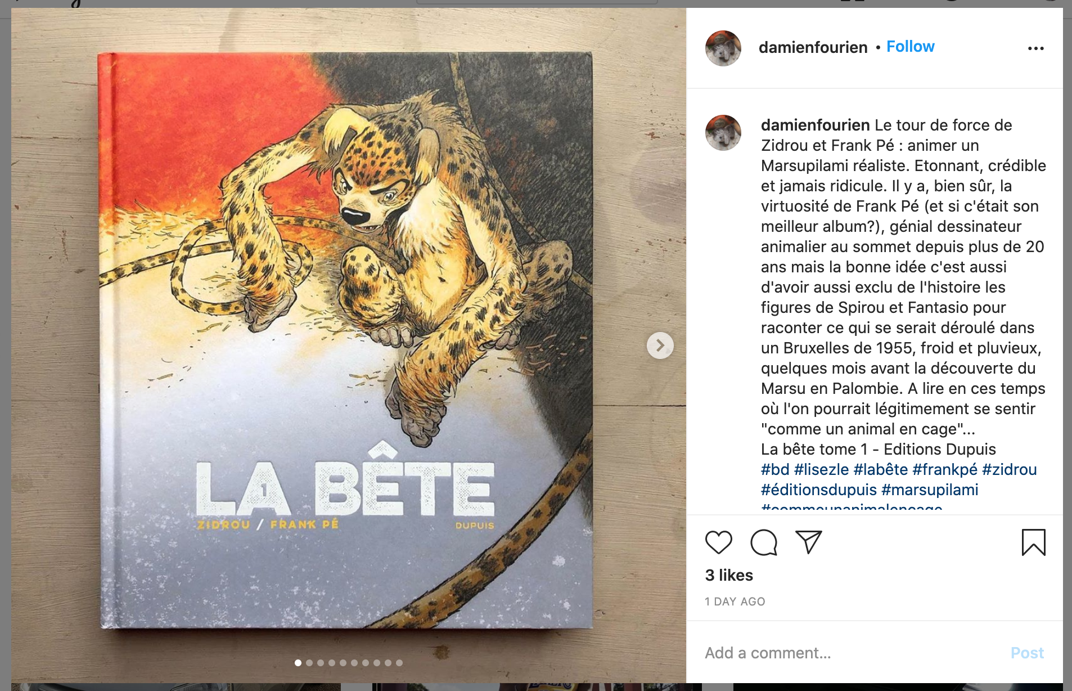Like the post with the heart icon

(718, 542)
